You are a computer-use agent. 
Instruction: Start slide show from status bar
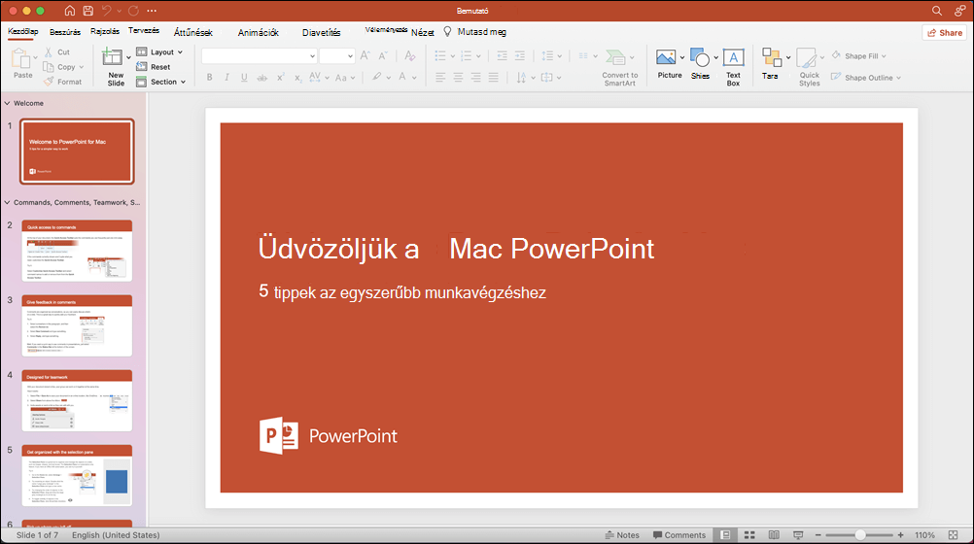click(x=798, y=534)
